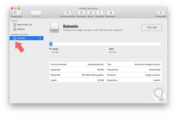Click the Mojave drive icon
Viewport: 177px width, 116px height.
coord(15,29)
